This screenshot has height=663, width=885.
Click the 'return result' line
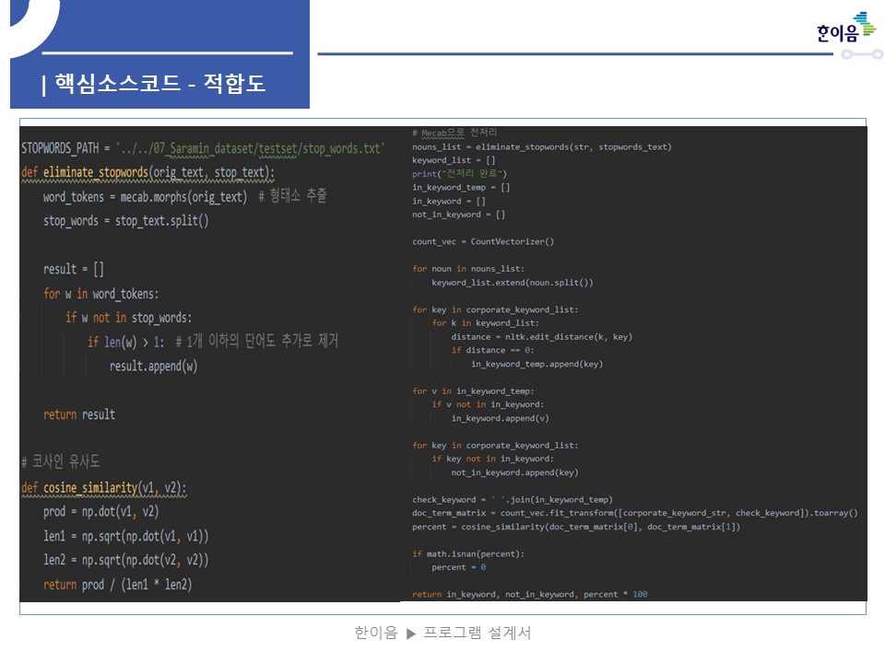pyautogui.click(x=79, y=414)
